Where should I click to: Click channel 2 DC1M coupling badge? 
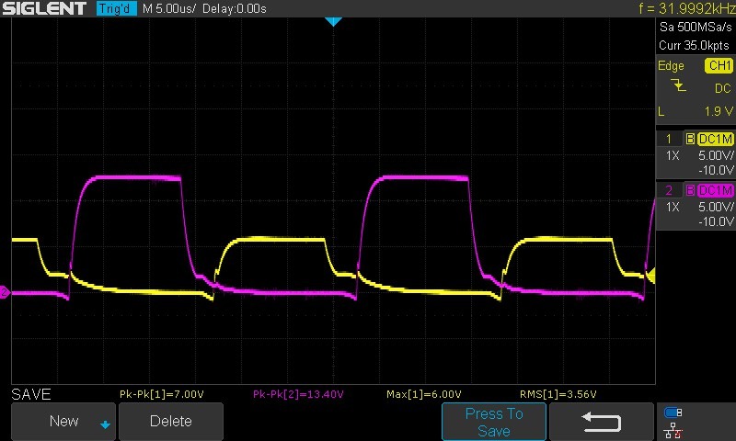click(x=715, y=190)
